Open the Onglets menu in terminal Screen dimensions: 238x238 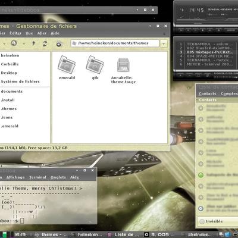tap(58, 177)
